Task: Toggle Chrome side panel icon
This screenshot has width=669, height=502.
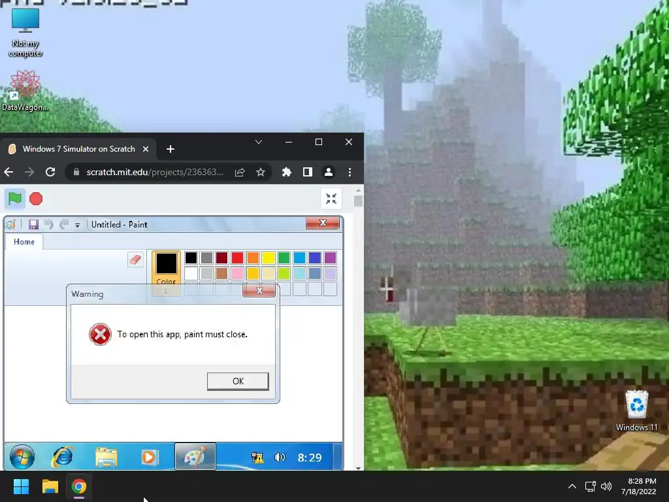Action: coord(307,172)
